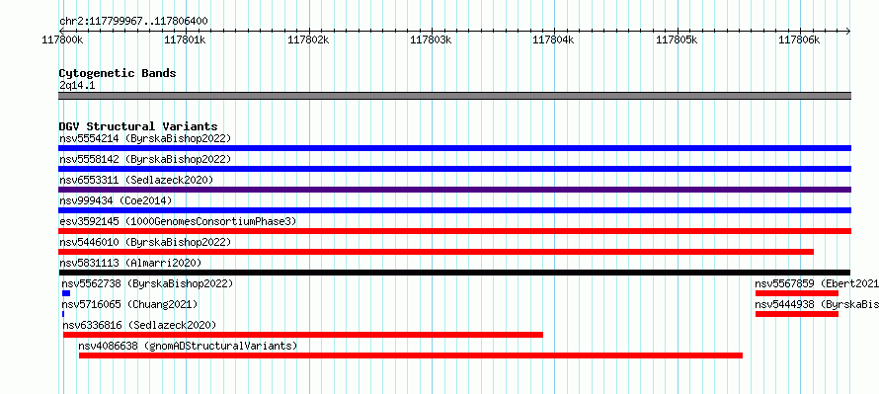Screen dimensions: 879x394
Task: Open the nsv5444938 variant label
Action: pos(817,304)
